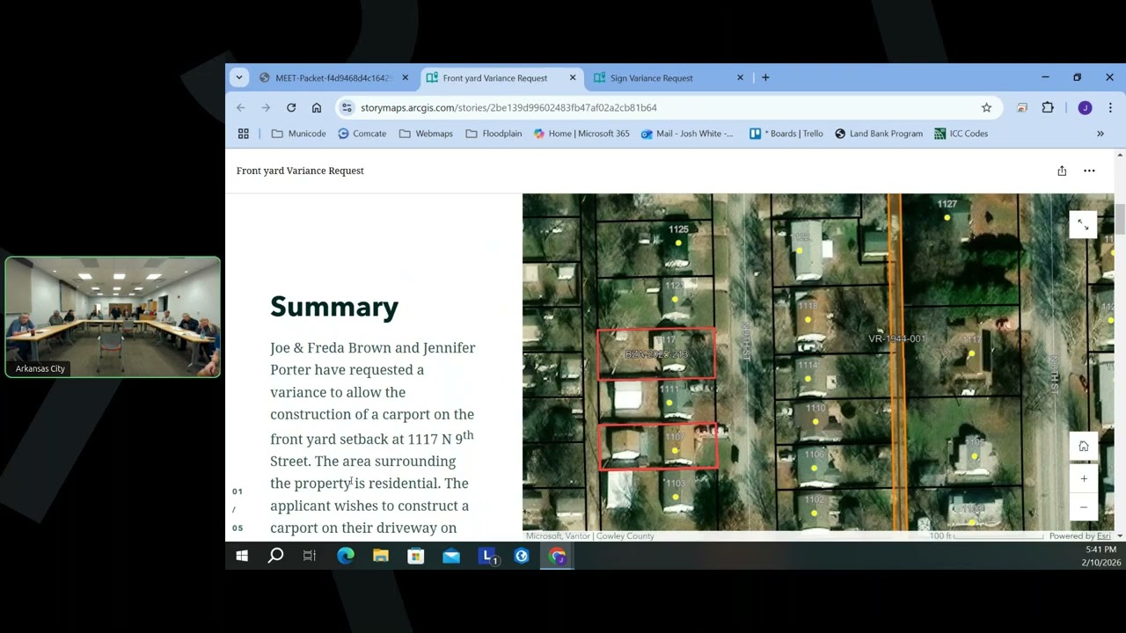Open the tab search dropdown arrow
The width and height of the screenshot is (1126, 633).
point(238,77)
